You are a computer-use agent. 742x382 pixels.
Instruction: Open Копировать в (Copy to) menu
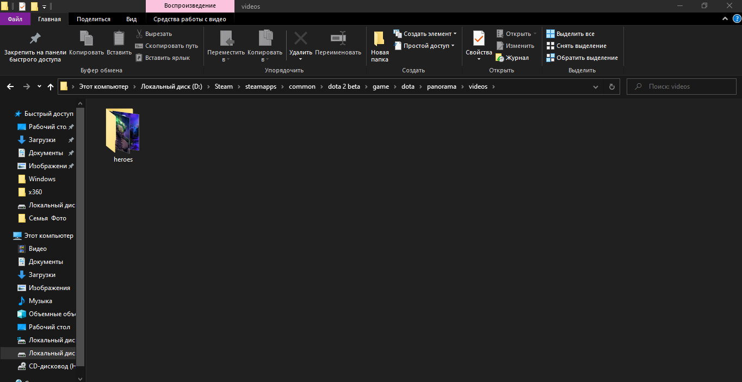[x=265, y=46]
